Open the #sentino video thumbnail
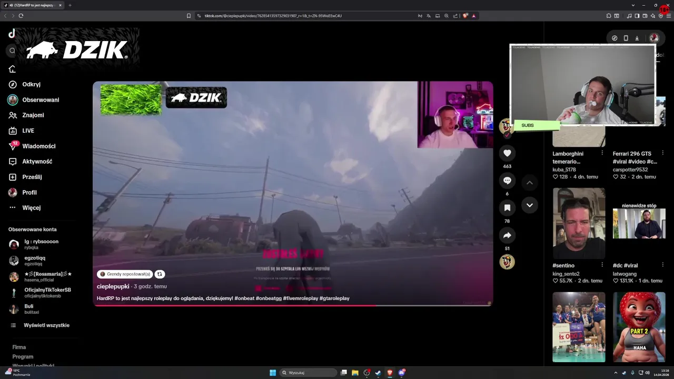Viewport: 674px width, 379px height. coord(579,223)
